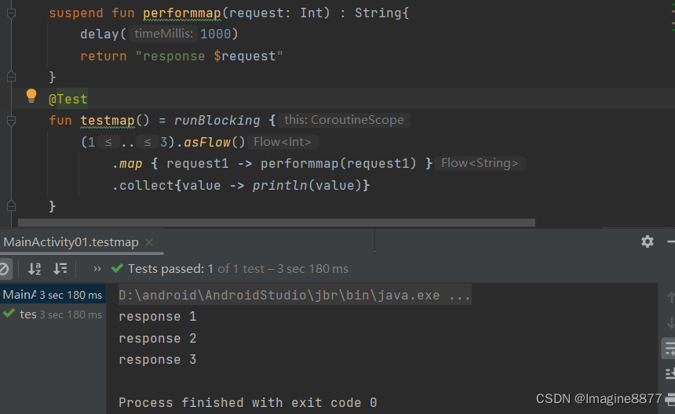675x414 pixels.
Task: Click the .map operator in code
Action: click(x=127, y=164)
